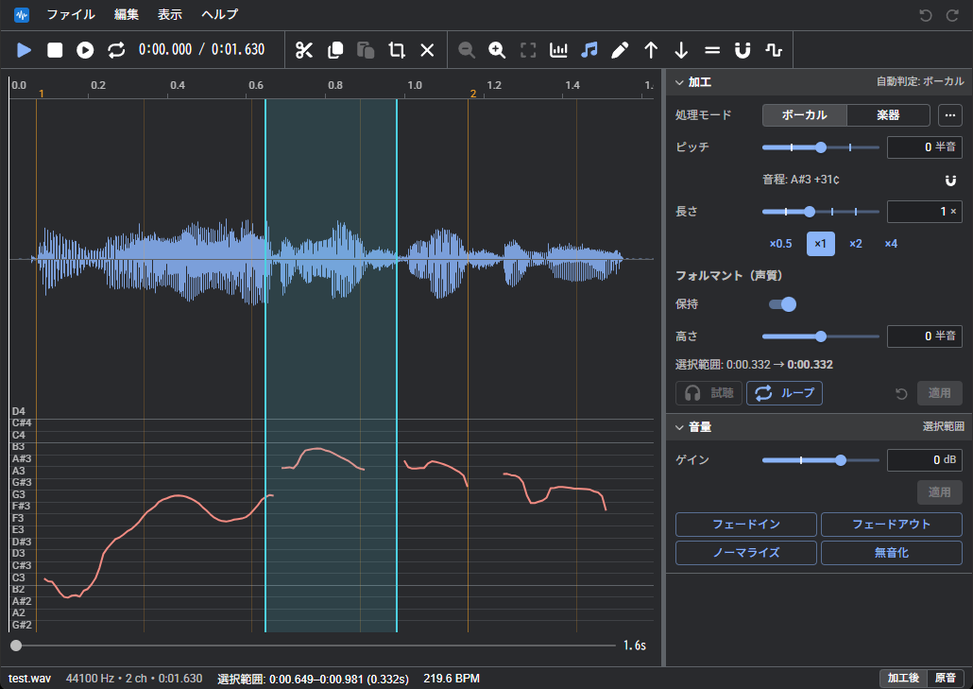Click the ゲイン slider handle

[x=841, y=460]
